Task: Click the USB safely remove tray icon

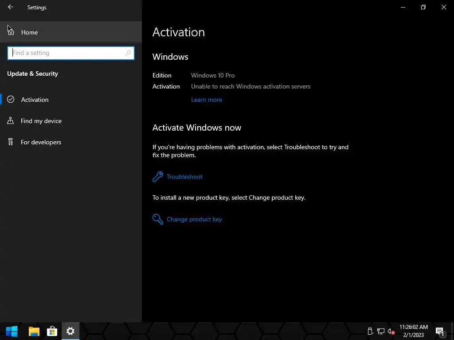Action: (x=370, y=331)
